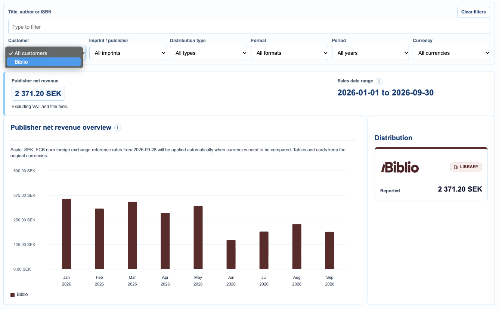Click the 375.00 SEK axis label

pyautogui.click(x=24, y=195)
